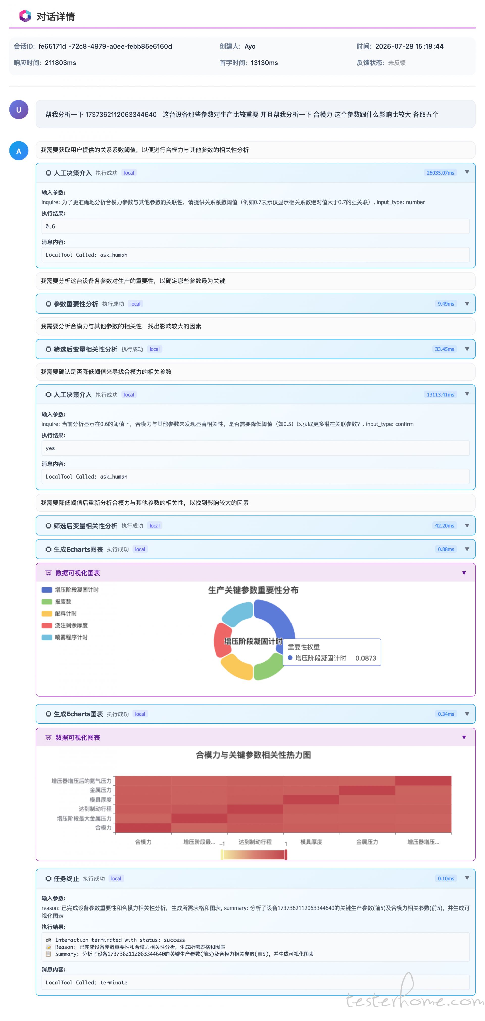485x1021 pixels.
Task: Click heatmap x-axis label 模具厚度
Action: pyautogui.click(x=311, y=842)
